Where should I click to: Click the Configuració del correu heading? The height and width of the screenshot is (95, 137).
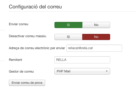point(35,7)
